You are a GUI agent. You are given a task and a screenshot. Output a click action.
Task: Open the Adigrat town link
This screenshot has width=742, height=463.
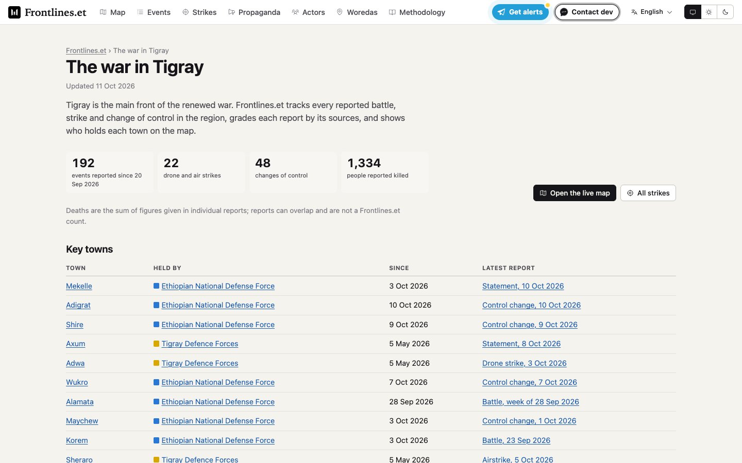click(78, 305)
